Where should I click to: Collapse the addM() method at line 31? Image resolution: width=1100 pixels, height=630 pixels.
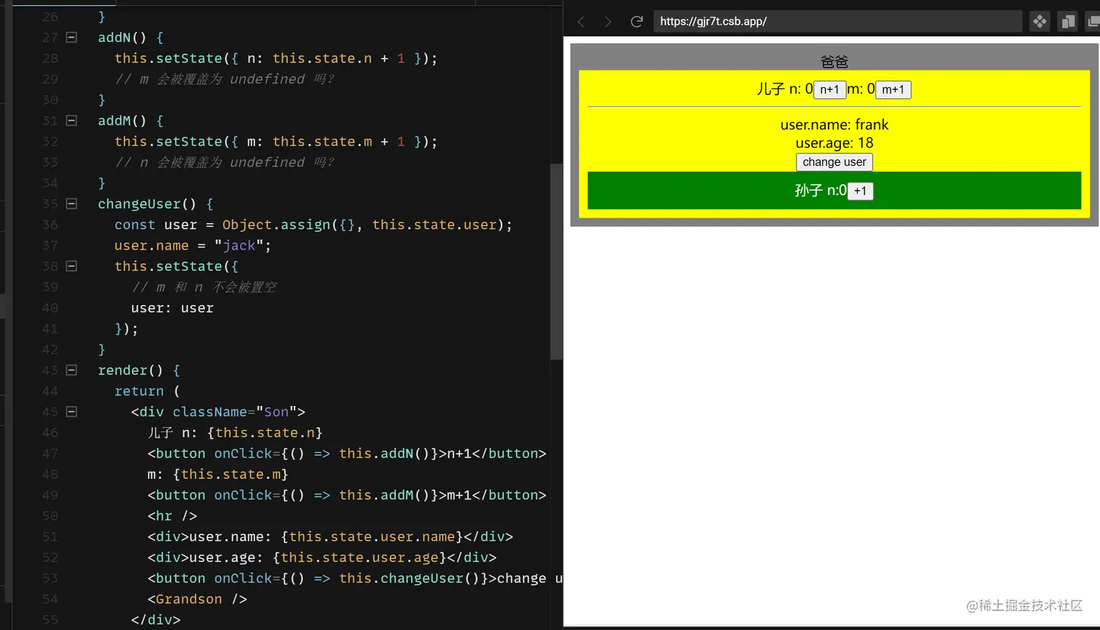click(71, 121)
